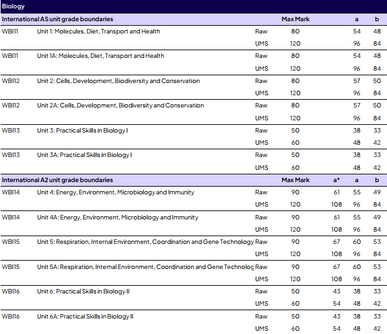This screenshot has height=334, width=387.
Task: Click Unit 1: Molecules, Diet, Transport and Health
Action: point(99,32)
